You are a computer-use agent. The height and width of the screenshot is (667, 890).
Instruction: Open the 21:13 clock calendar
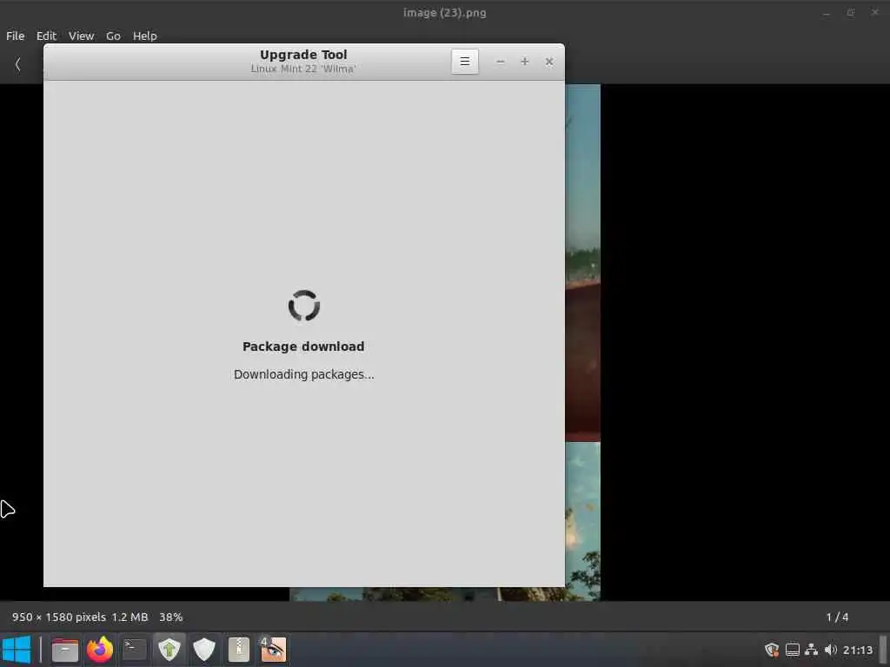click(857, 650)
